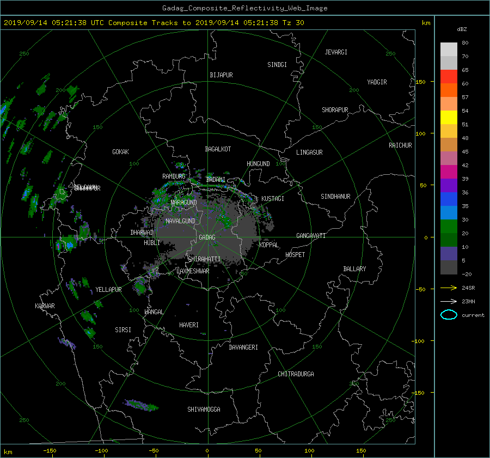
Task: Click the magenta 42 dBZ legend swatch
Action: pos(449,172)
